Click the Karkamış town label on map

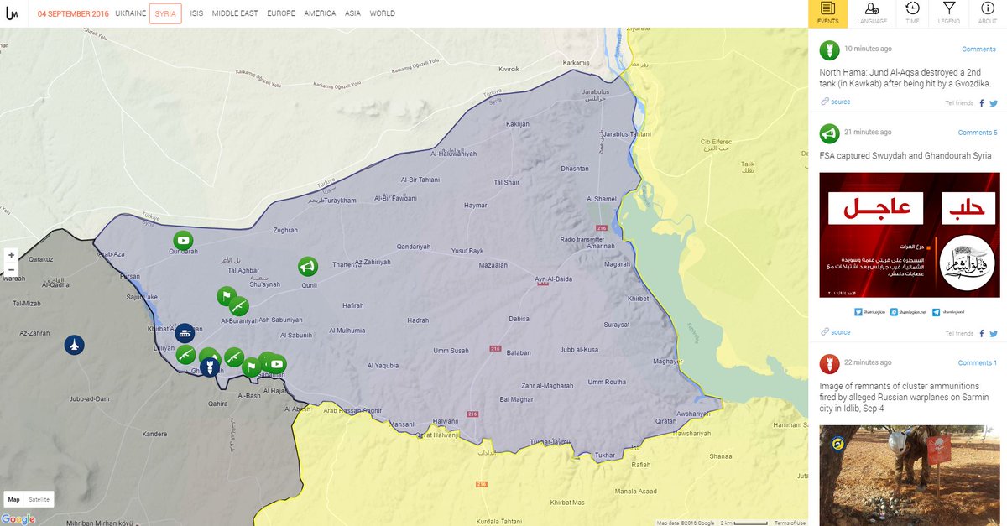click(x=577, y=63)
